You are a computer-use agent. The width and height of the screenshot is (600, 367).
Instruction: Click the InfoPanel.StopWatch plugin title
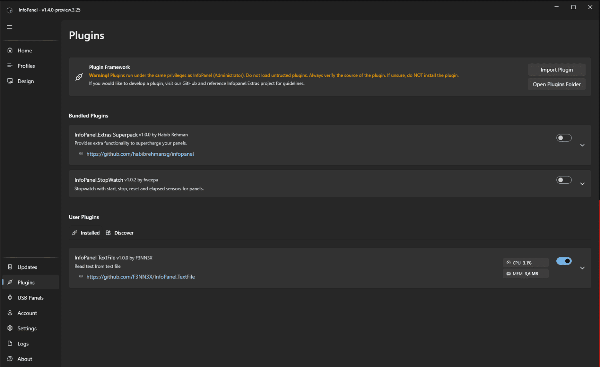(x=99, y=180)
